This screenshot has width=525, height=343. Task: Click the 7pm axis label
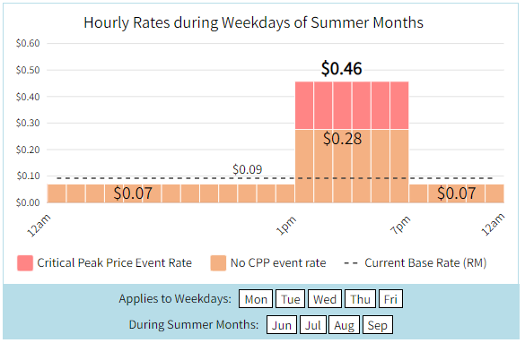pos(400,226)
